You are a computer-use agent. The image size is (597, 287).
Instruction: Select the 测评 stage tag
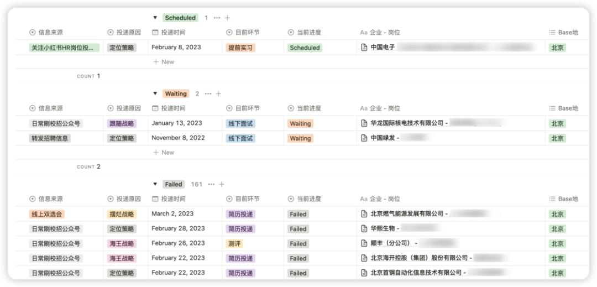point(234,244)
